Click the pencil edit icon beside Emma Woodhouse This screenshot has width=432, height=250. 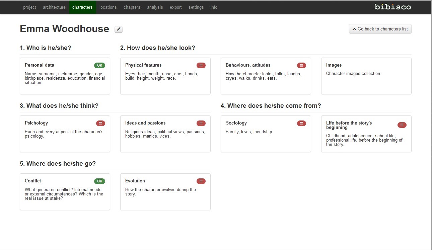[119, 29]
